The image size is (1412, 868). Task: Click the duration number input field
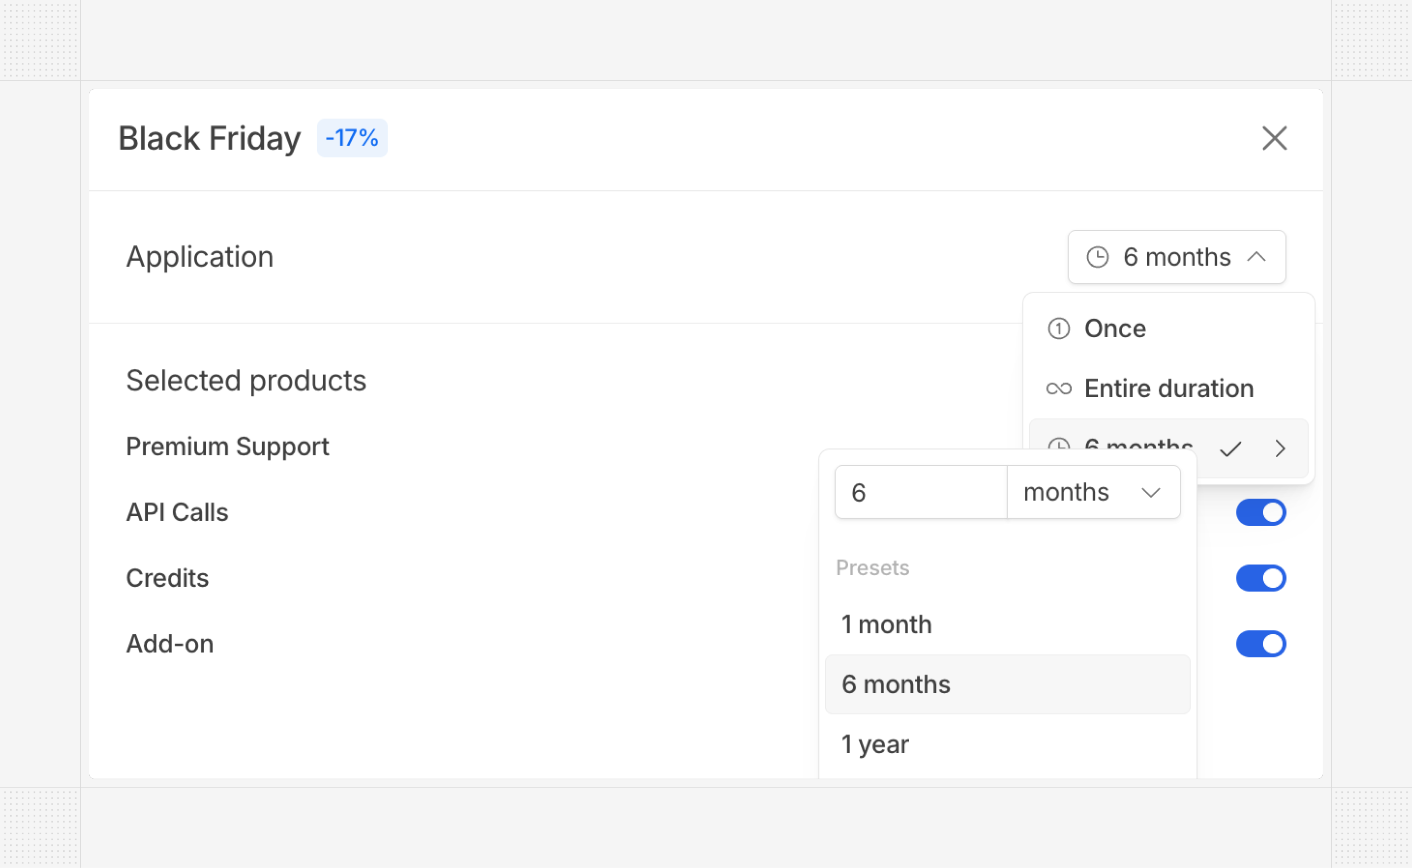920,492
